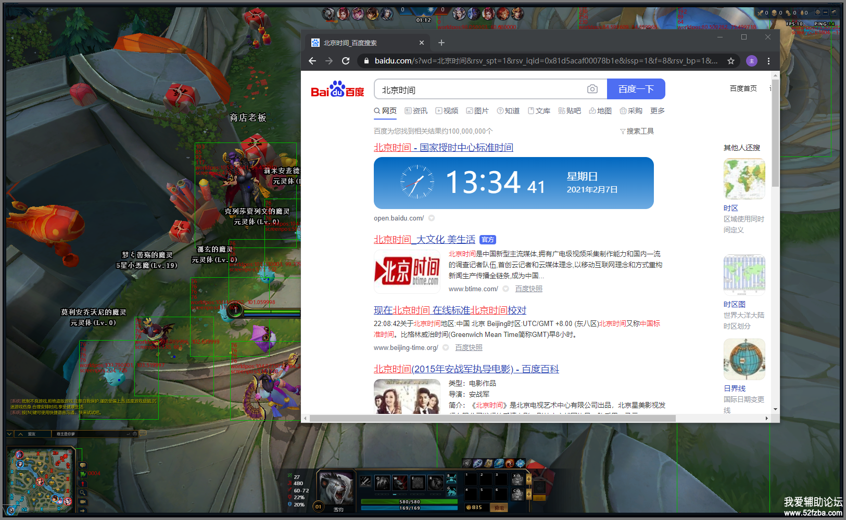The image size is (846, 520).
Task: Switch to the 图片 search tab
Action: point(477,111)
